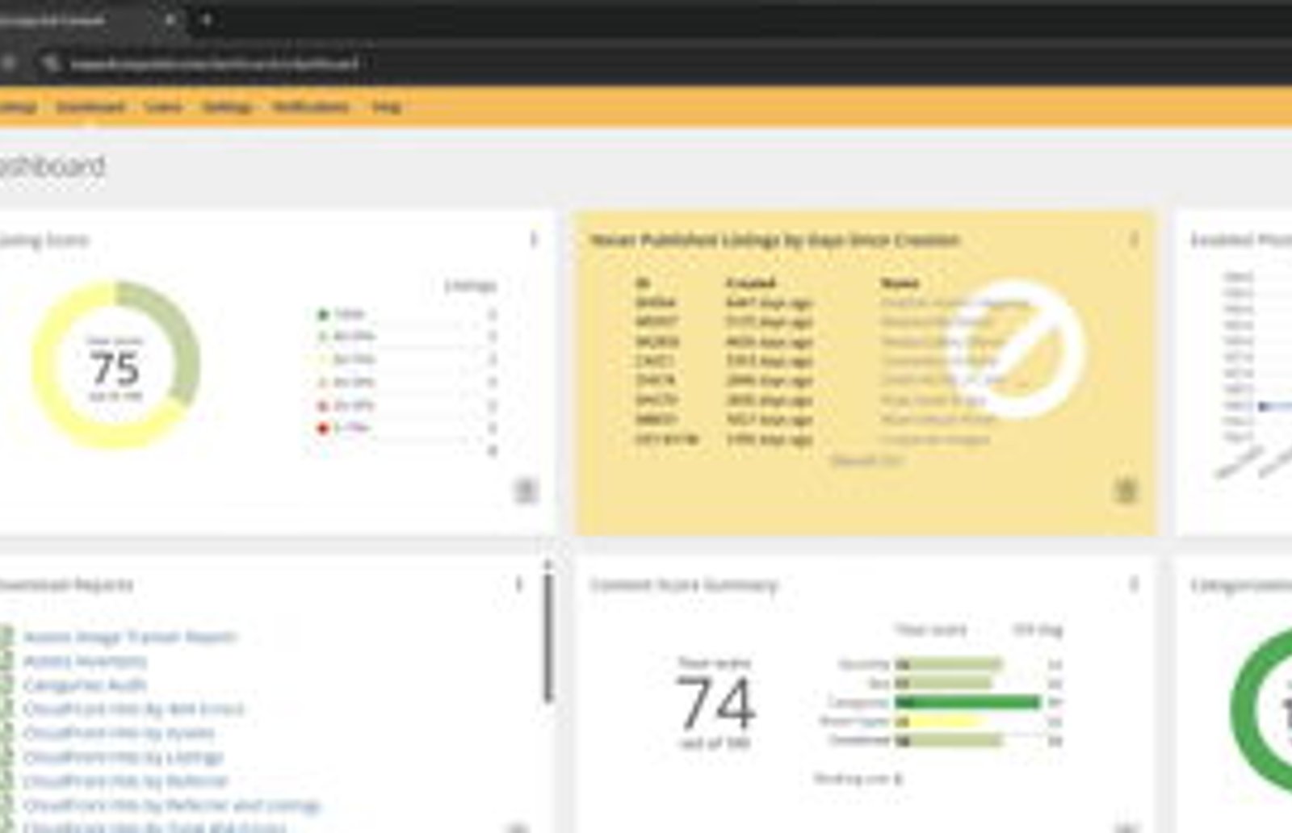Click export icon at bottom of Listing Score card
Viewport: 1292px width, 833px height.
[x=526, y=490]
